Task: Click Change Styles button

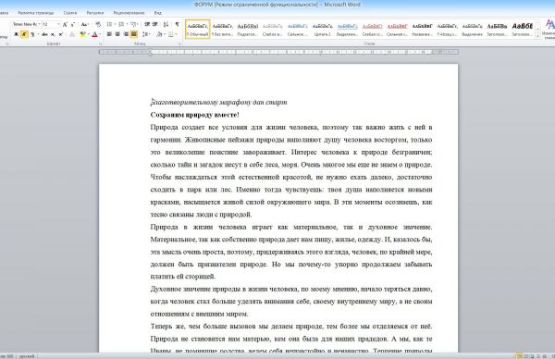Action: 549,30
